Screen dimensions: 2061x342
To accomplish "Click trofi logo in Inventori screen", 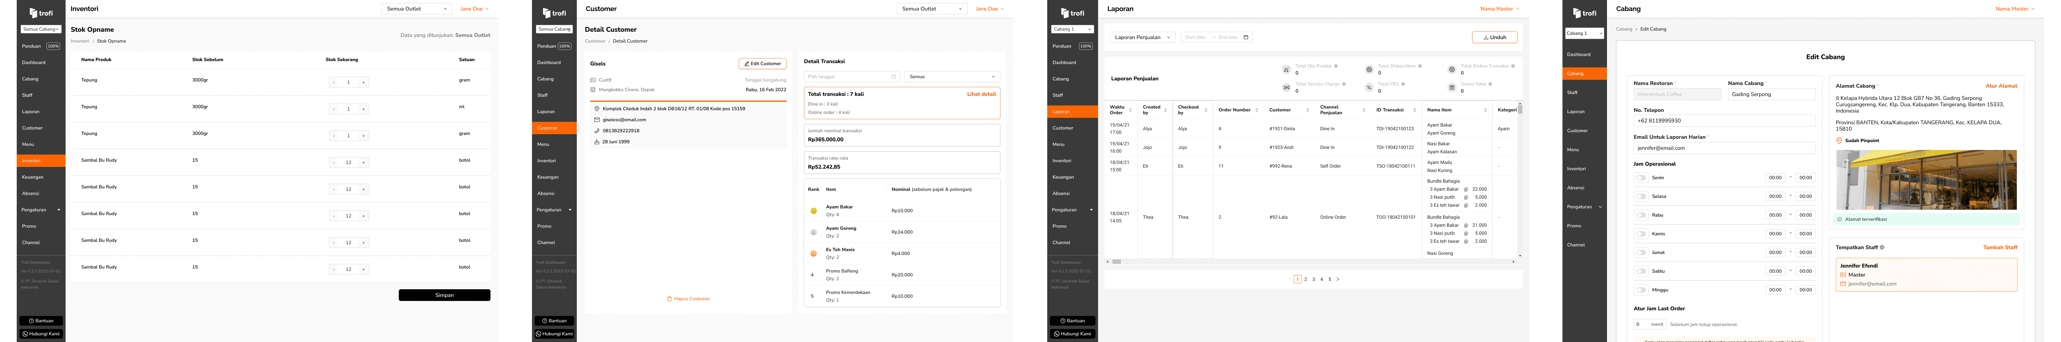I will [x=41, y=13].
